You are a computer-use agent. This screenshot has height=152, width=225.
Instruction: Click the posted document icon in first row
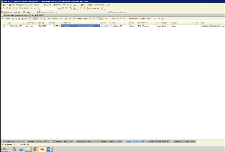tap(4, 26)
